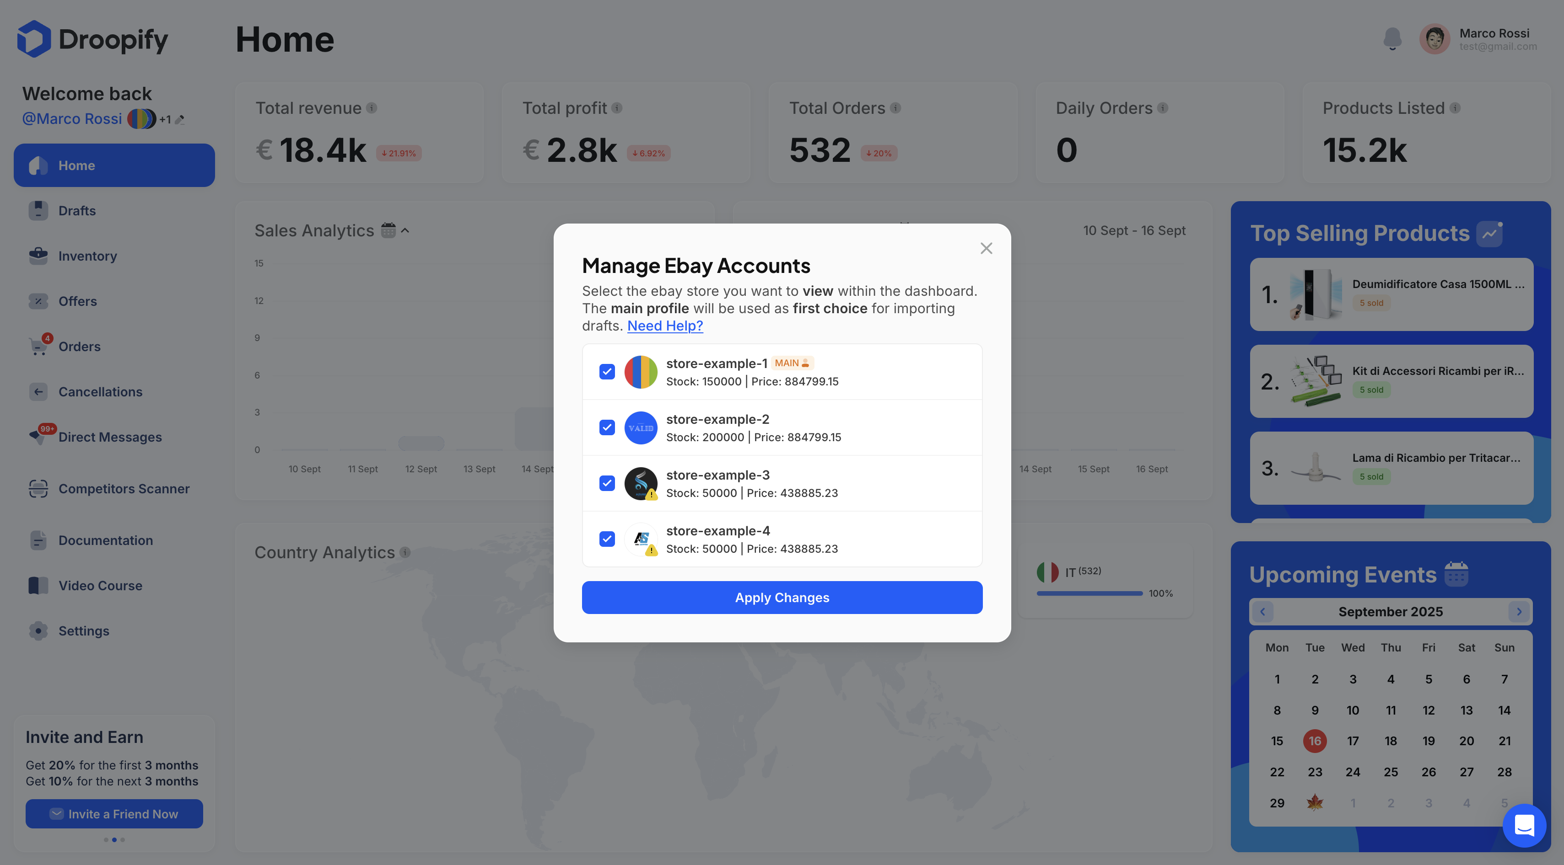Go to previous month in calendar
The width and height of the screenshot is (1564, 865).
[1263, 611]
